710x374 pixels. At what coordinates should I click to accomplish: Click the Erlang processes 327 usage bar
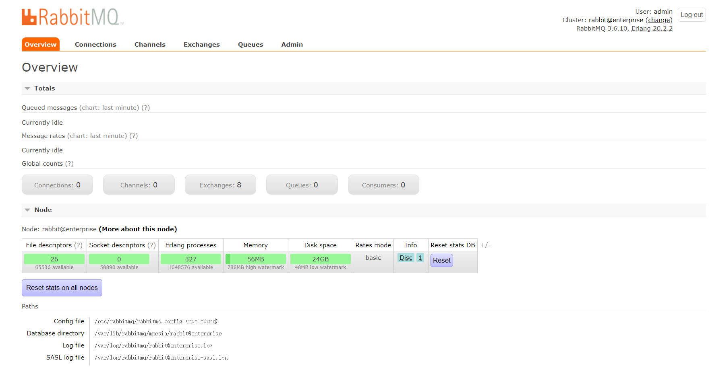pos(191,259)
